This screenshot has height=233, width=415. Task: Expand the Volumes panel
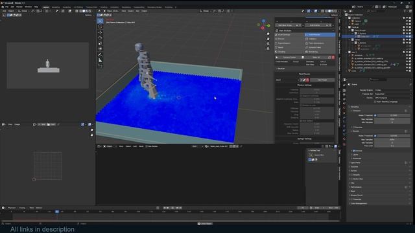[354, 167]
